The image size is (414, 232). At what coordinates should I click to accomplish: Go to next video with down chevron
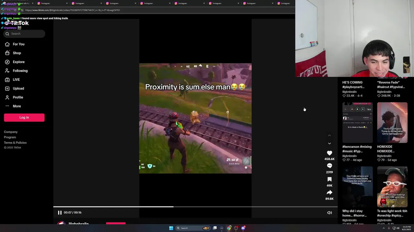click(x=329, y=143)
